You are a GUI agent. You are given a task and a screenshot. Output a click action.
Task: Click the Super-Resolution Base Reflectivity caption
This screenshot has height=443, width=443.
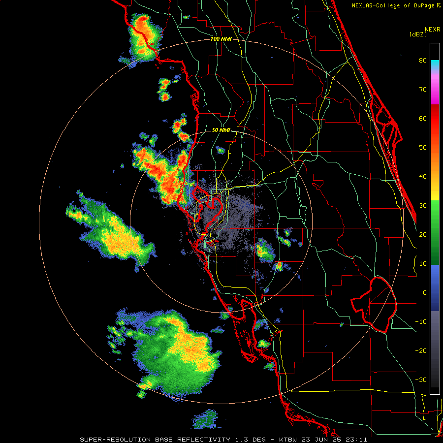coord(224,440)
